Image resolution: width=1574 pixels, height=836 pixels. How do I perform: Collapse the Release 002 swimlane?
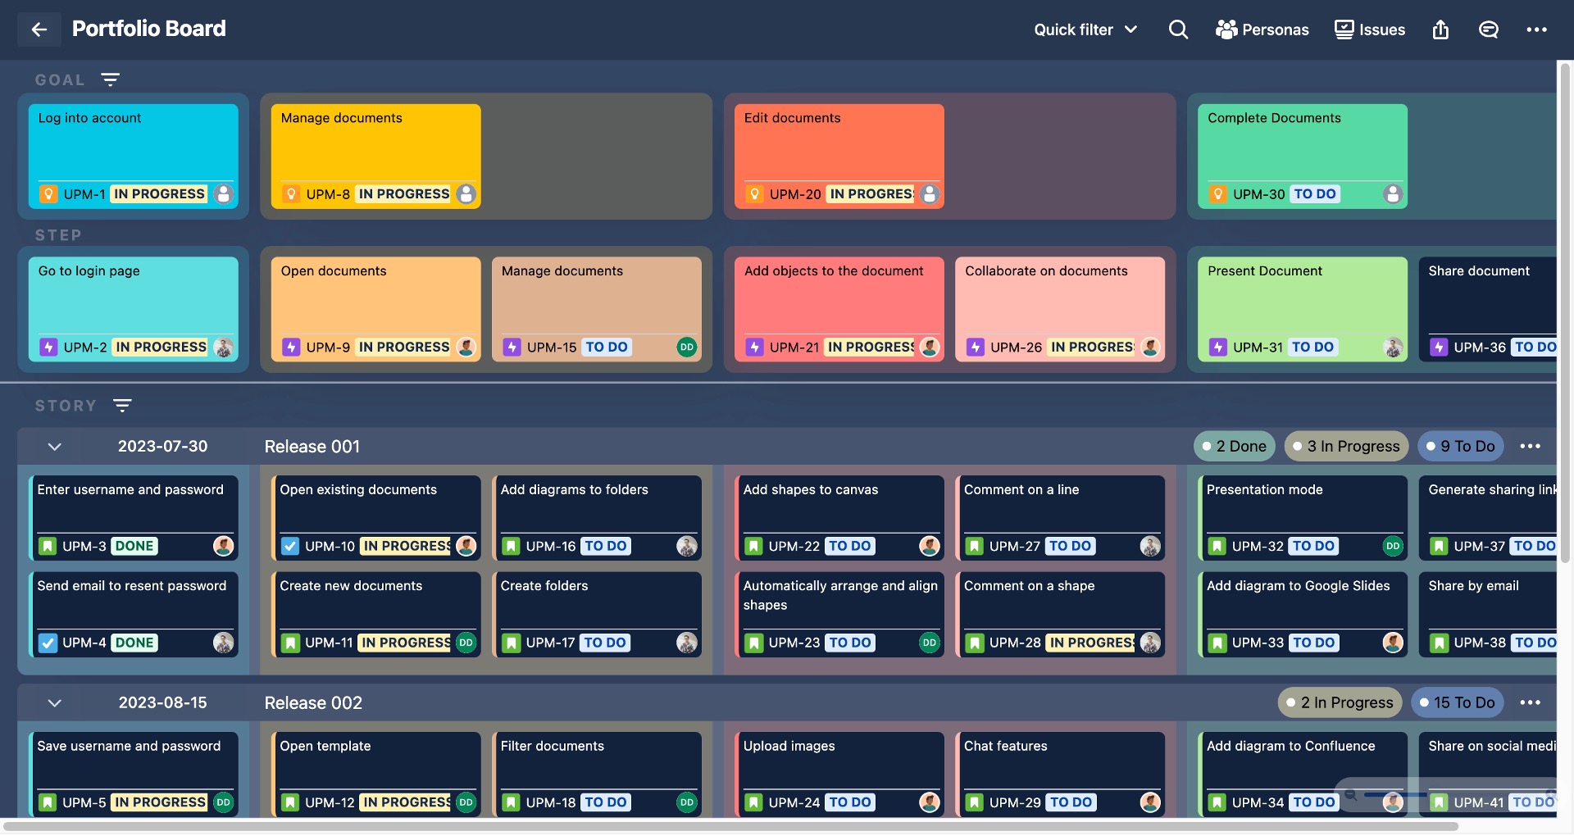tap(55, 703)
